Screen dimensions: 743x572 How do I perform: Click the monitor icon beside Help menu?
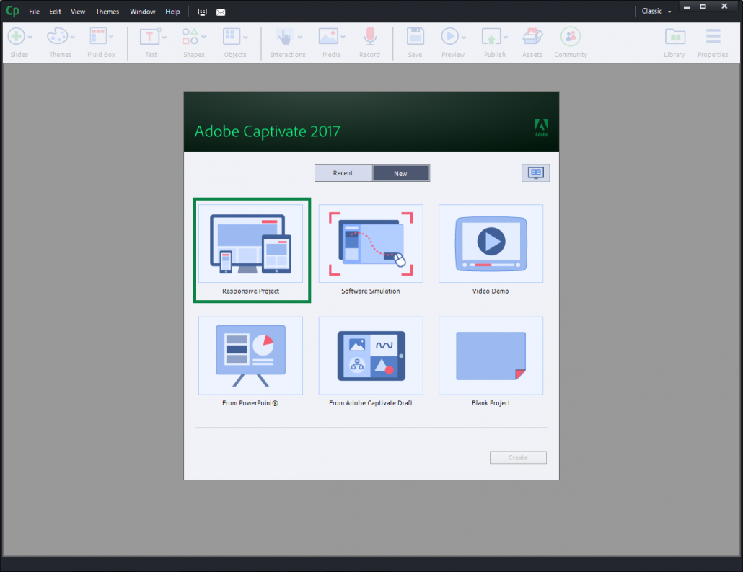(202, 12)
